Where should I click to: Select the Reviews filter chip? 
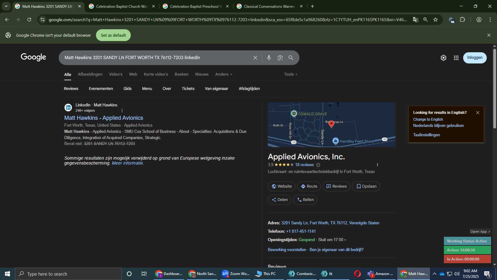(x=71, y=89)
